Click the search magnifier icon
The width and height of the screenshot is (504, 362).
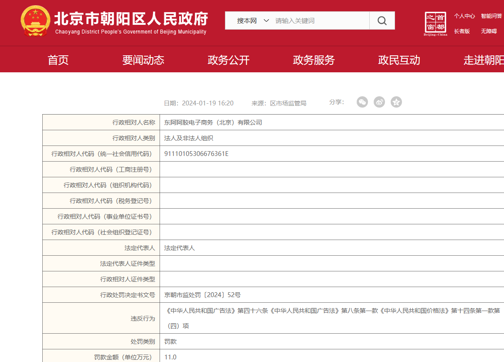pos(382,20)
